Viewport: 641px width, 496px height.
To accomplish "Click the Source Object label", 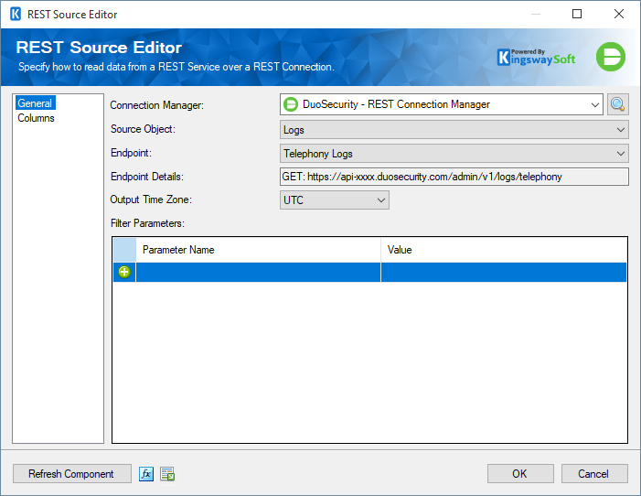I will [143, 129].
